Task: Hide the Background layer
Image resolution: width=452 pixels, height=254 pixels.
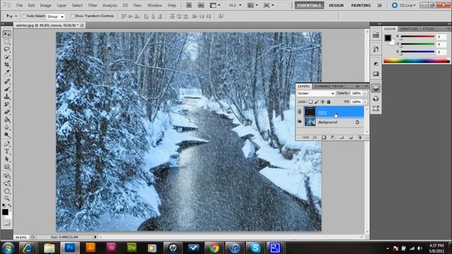Action: pos(299,122)
